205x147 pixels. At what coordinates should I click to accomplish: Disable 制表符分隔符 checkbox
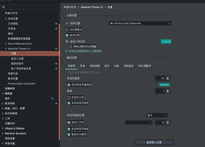69,134
